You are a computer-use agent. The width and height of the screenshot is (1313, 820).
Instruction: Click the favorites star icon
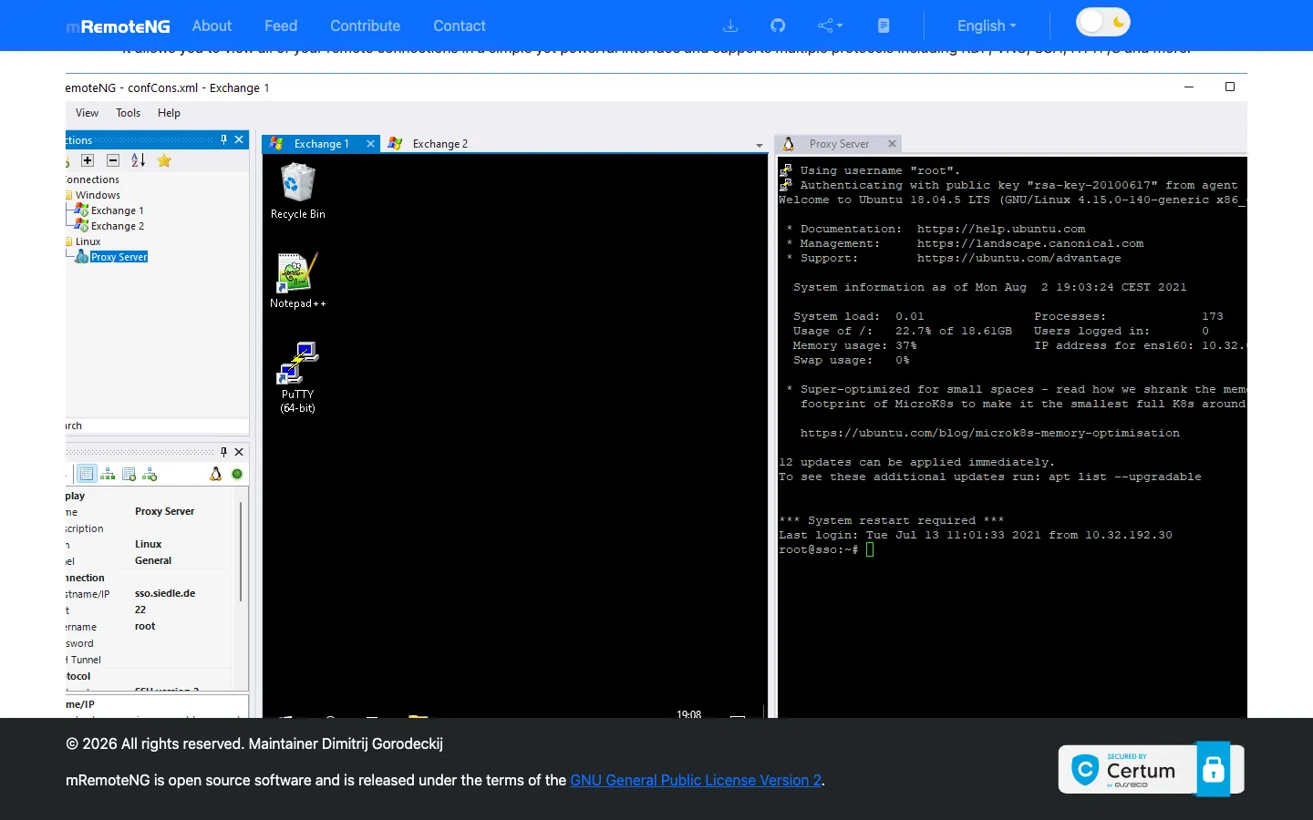tap(164, 160)
